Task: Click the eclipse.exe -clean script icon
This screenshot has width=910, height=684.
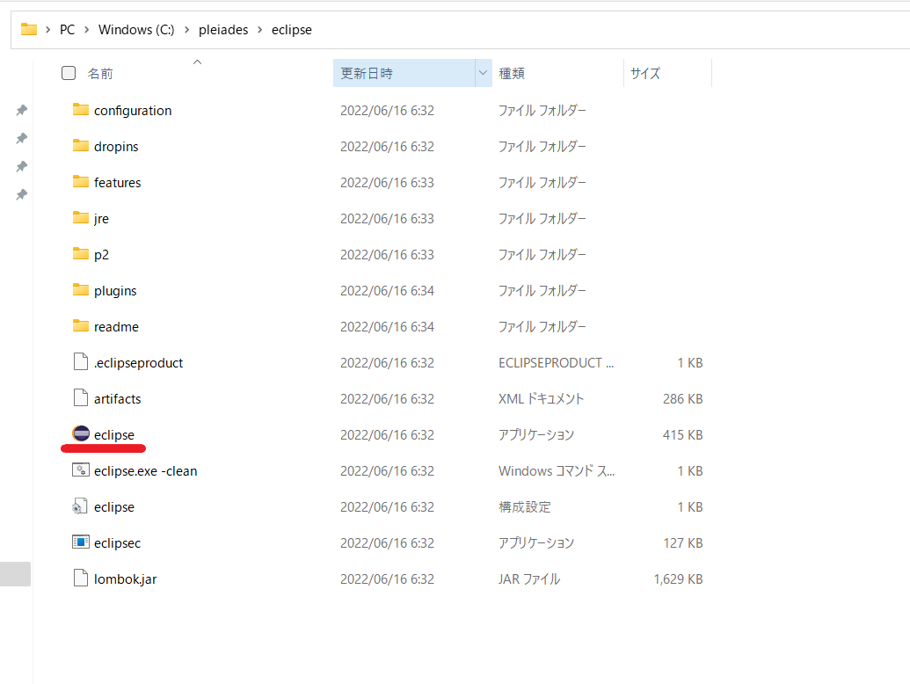Action: (x=81, y=470)
